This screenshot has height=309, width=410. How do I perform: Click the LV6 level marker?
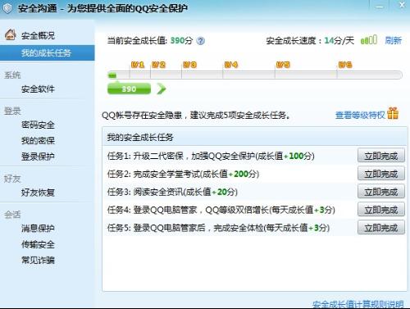pos(345,65)
